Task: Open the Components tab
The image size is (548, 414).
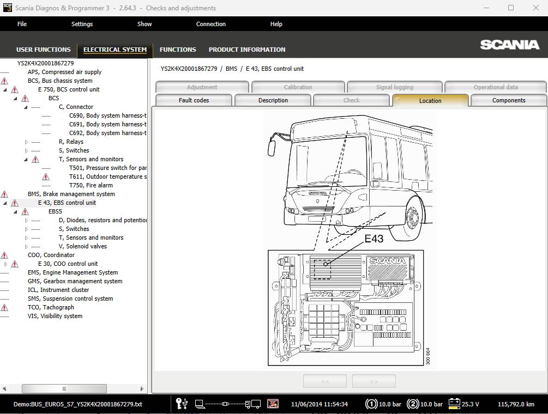Action: coord(509,100)
